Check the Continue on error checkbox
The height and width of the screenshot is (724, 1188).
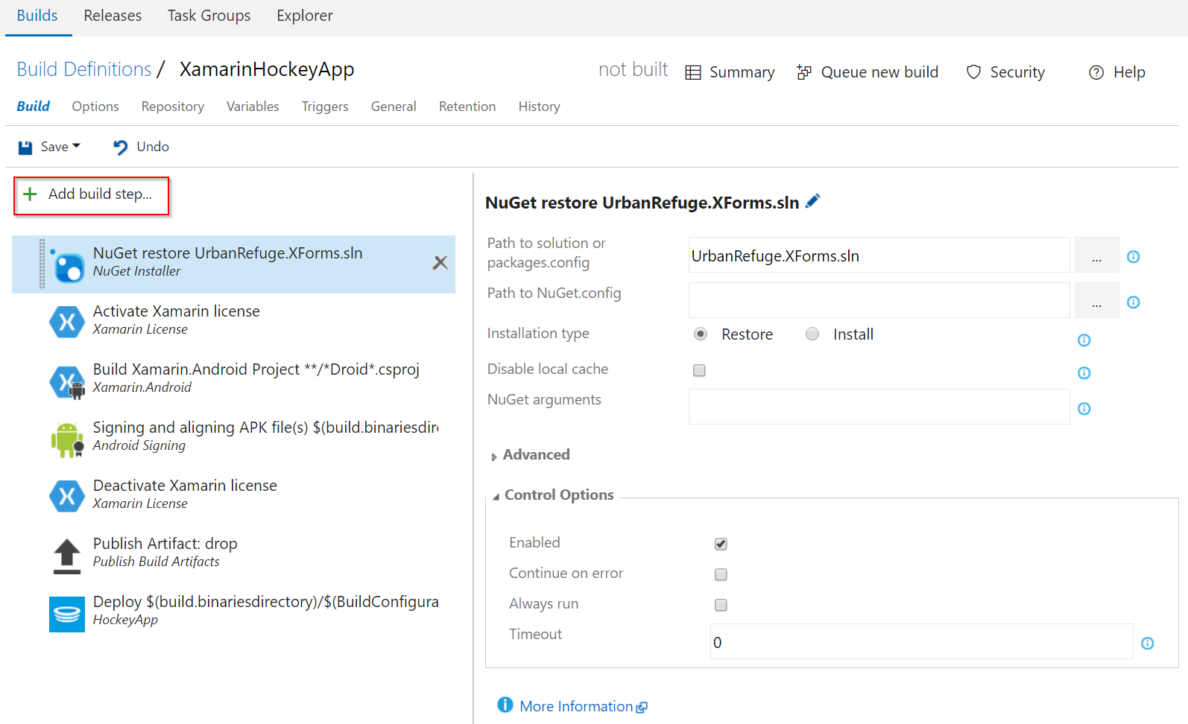pyautogui.click(x=721, y=574)
